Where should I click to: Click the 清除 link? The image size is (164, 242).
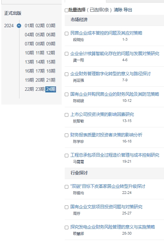click(x=118, y=10)
